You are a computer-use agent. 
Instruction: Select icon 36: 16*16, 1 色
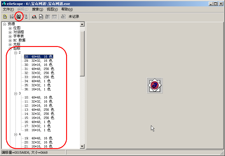click(37, 89)
